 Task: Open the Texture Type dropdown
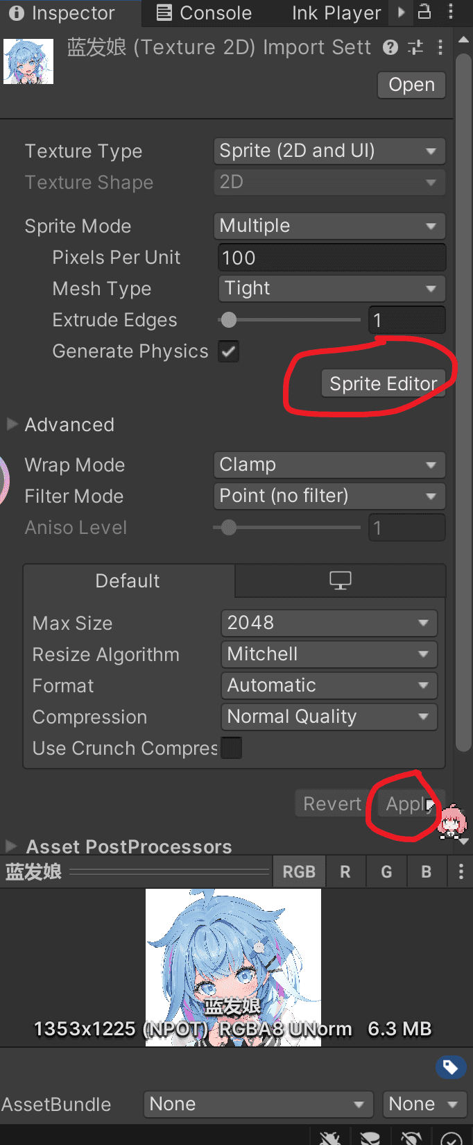point(329,151)
